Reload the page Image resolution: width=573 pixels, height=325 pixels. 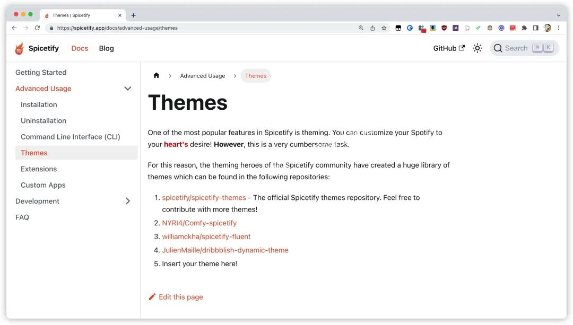(37, 28)
